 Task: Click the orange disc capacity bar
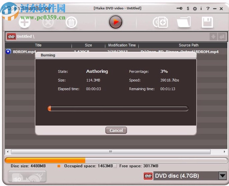116,160
